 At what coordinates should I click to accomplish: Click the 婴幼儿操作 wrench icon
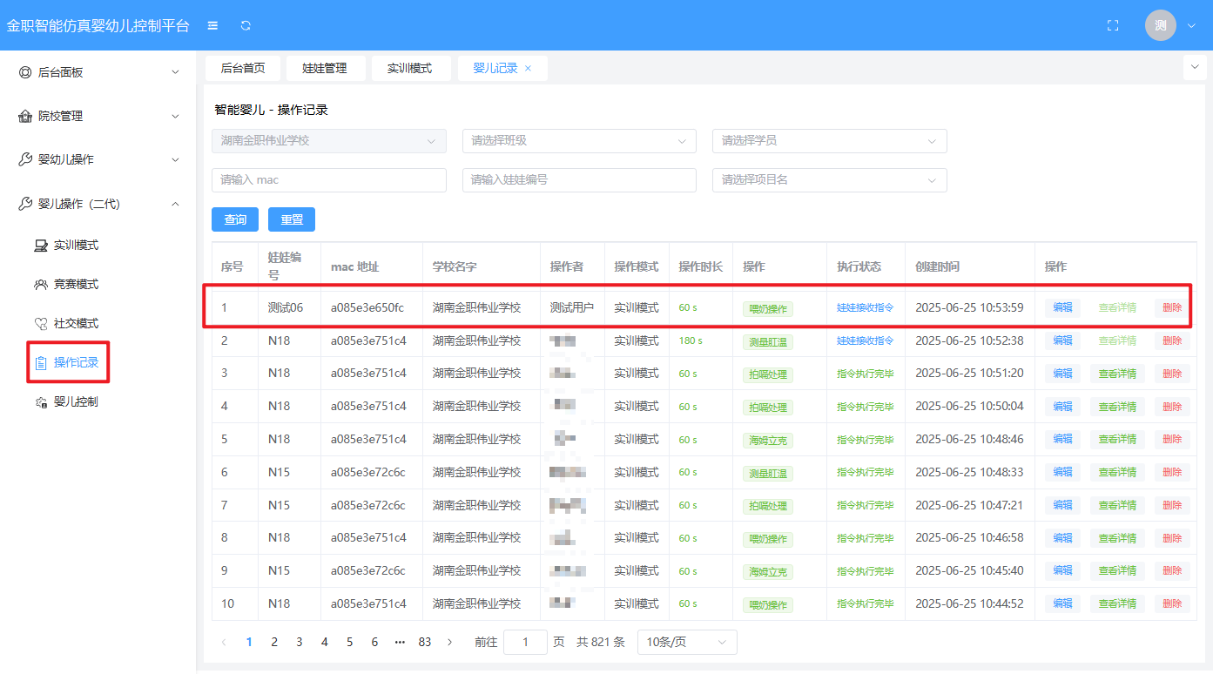(x=25, y=159)
